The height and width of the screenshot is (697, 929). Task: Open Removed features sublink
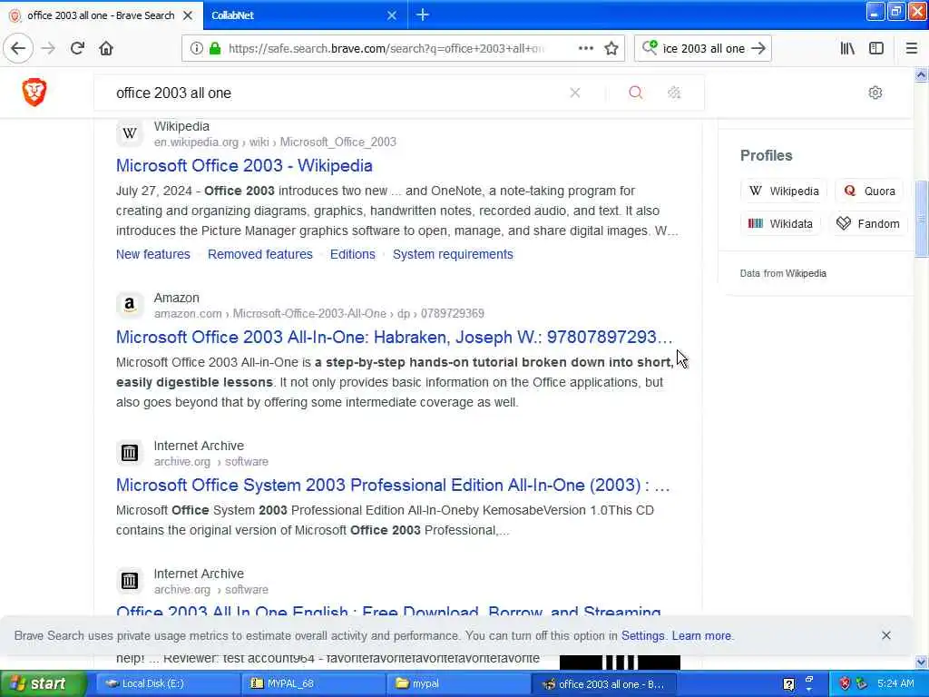260,254
